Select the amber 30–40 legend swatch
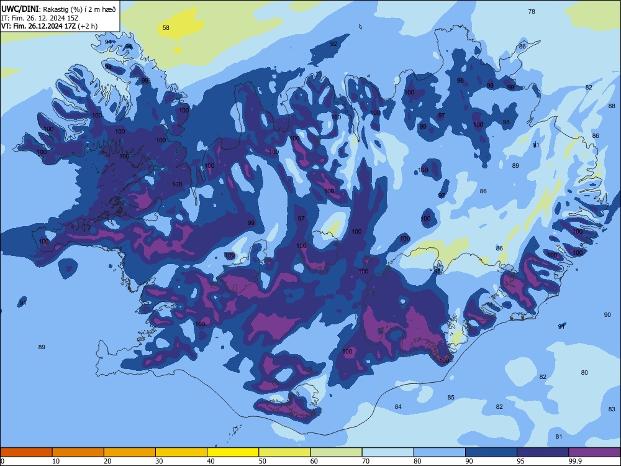The image size is (621, 466). [x=181, y=452]
